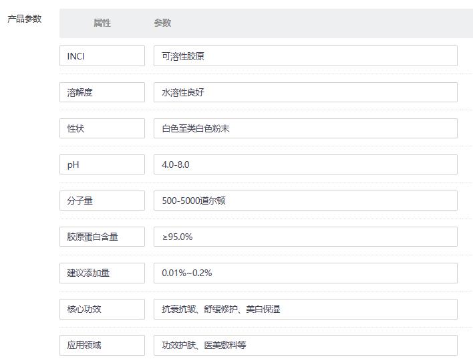Image resolution: width=473 pixels, height=361 pixels.
Task: Focus the 4.0-8.0 value field
Action: pyautogui.click(x=305, y=164)
